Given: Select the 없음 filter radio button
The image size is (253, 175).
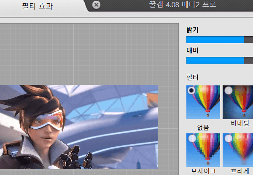Looking at the screenshot, I should (191, 90).
